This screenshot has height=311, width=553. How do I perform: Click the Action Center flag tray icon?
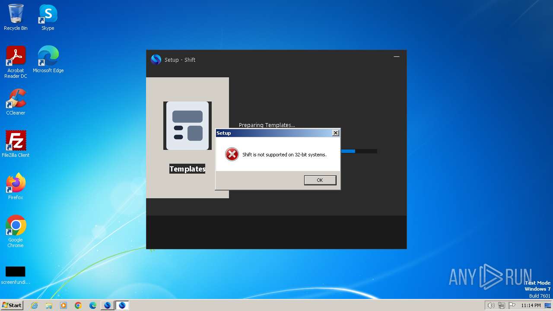pyautogui.click(x=512, y=305)
